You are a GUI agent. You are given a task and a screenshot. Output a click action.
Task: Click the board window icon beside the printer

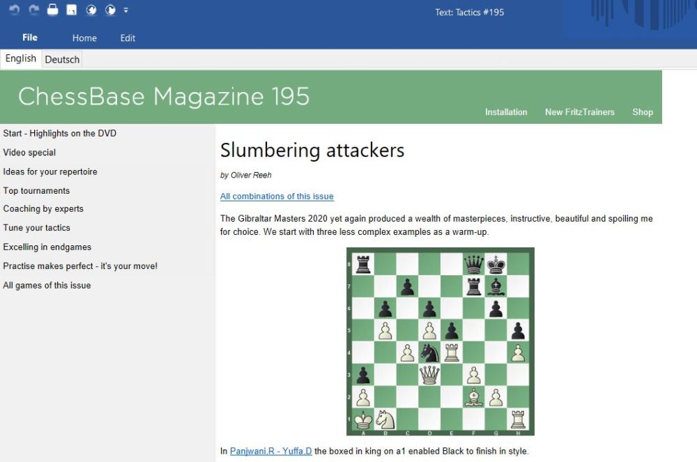(x=71, y=10)
